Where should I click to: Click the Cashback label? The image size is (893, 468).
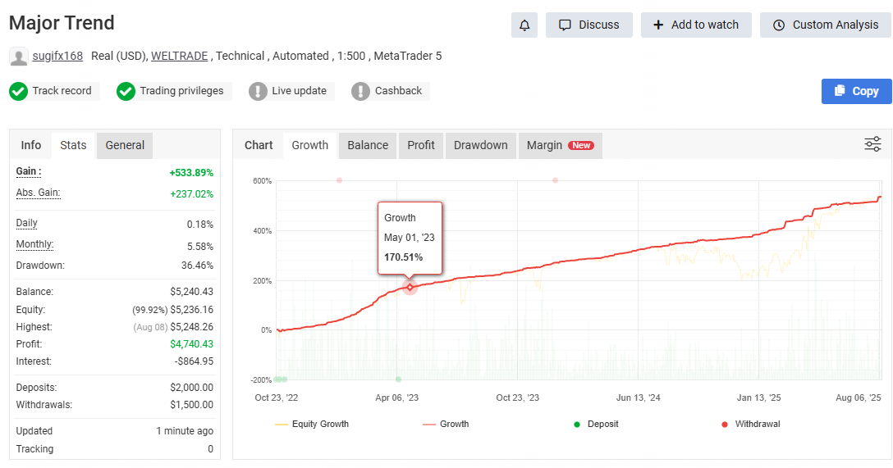click(398, 91)
